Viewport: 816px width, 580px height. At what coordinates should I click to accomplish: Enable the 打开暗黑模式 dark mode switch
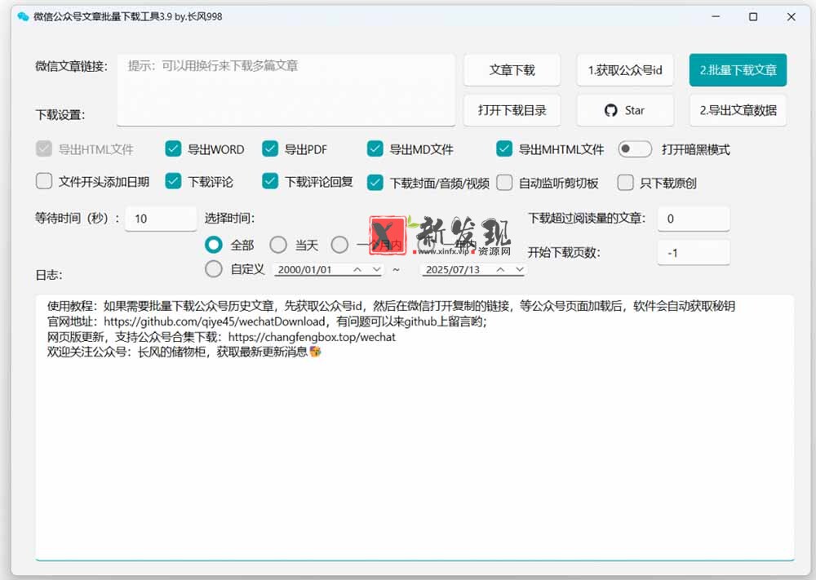pos(634,149)
